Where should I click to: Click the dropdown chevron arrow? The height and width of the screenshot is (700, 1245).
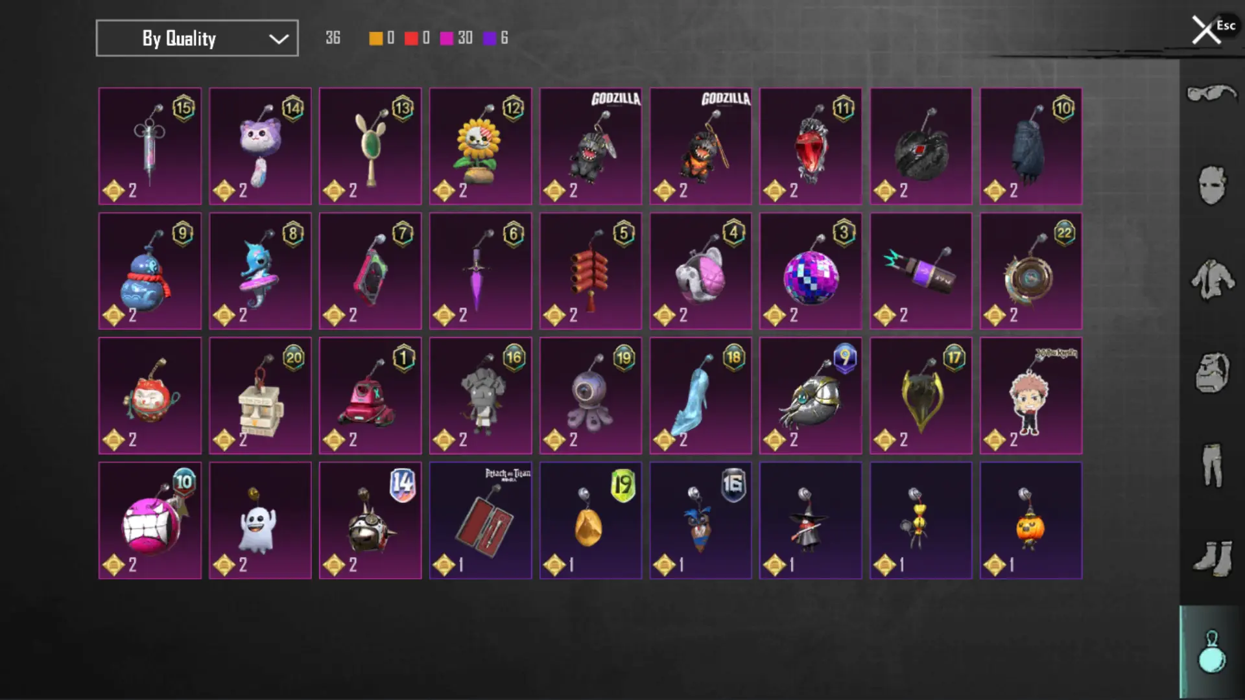pos(278,39)
